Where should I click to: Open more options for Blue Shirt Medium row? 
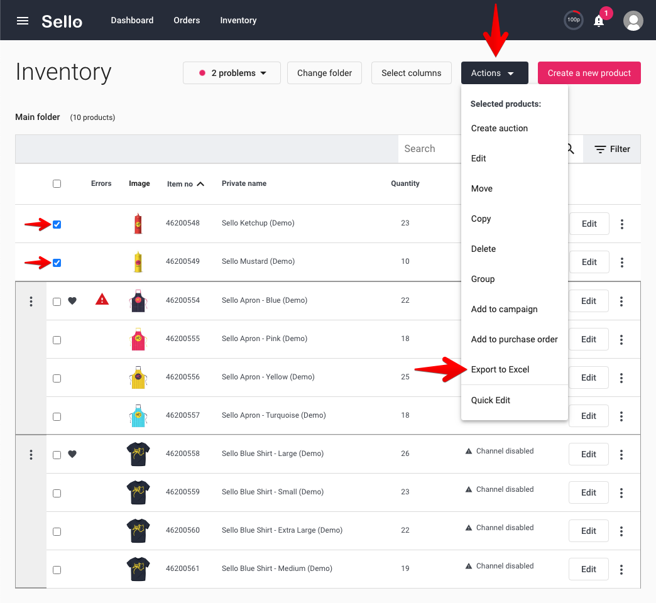click(621, 570)
